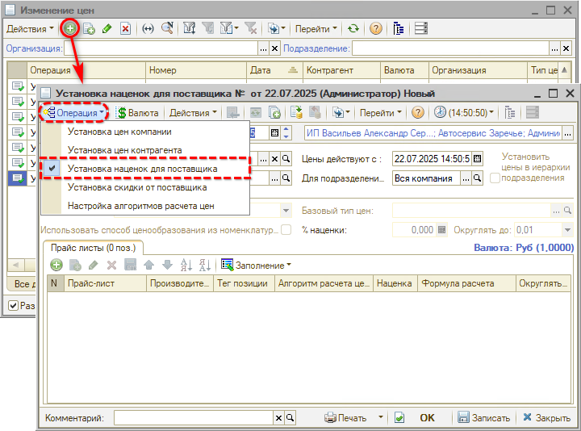Image resolution: width=581 pixels, height=431 pixels.
Task: Click the calendar icon next to Цены действуют с
Action: point(478,158)
